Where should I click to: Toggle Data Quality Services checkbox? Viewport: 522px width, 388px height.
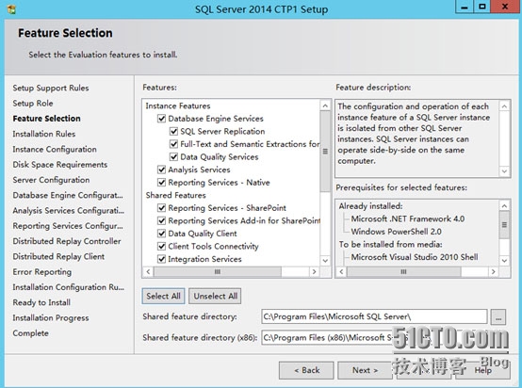tap(173, 156)
